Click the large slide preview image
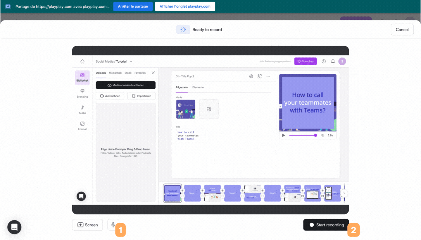Screen dimensions: 421x240 click(308, 103)
